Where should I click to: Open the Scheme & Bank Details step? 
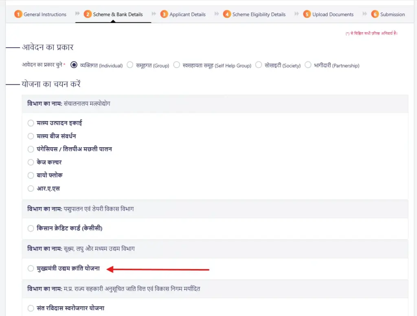[x=113, y=14]
